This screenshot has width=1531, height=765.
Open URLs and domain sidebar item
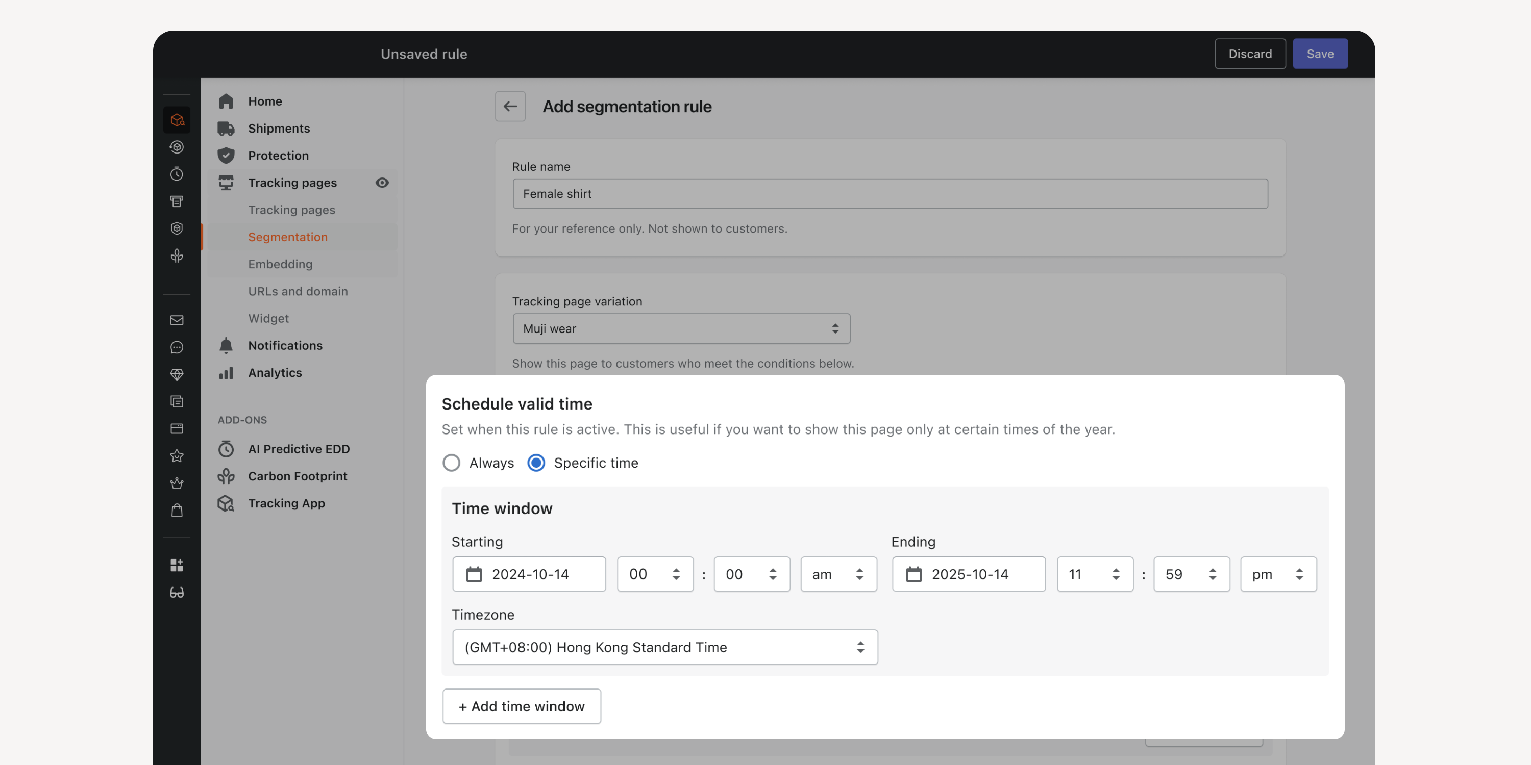[298, 291]
